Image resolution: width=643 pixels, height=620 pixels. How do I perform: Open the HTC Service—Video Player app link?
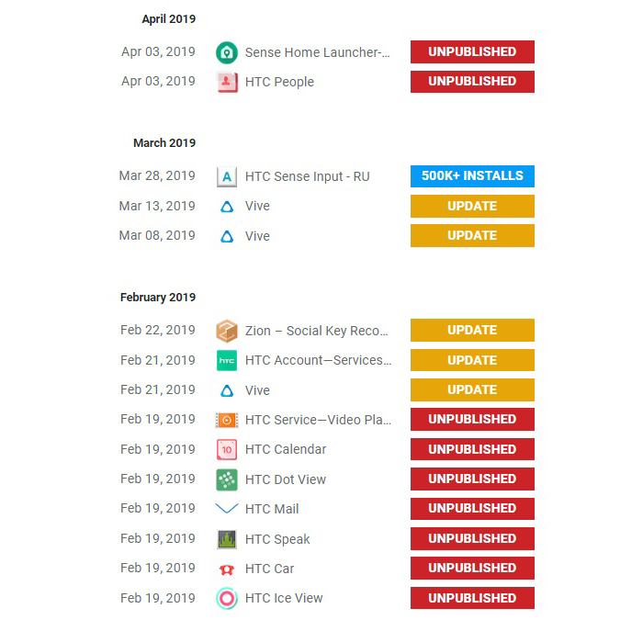pyautogui.click(x=318, y=420)
